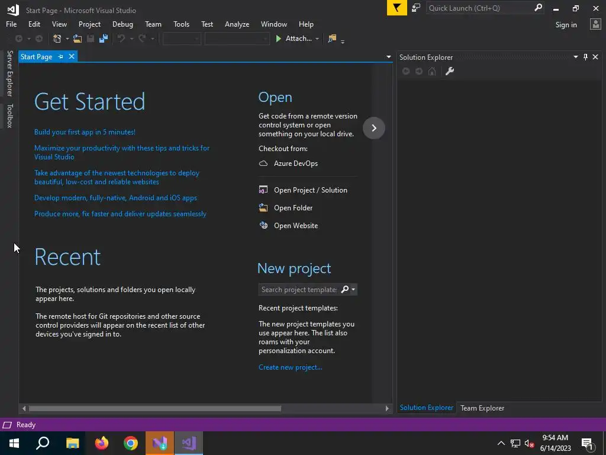Open the Team menu

pyautogui.click(x=153, y=24)
